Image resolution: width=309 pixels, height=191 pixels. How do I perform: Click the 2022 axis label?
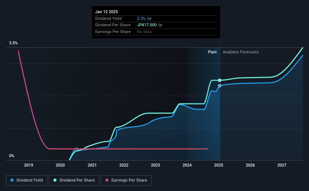coord(124,165)
